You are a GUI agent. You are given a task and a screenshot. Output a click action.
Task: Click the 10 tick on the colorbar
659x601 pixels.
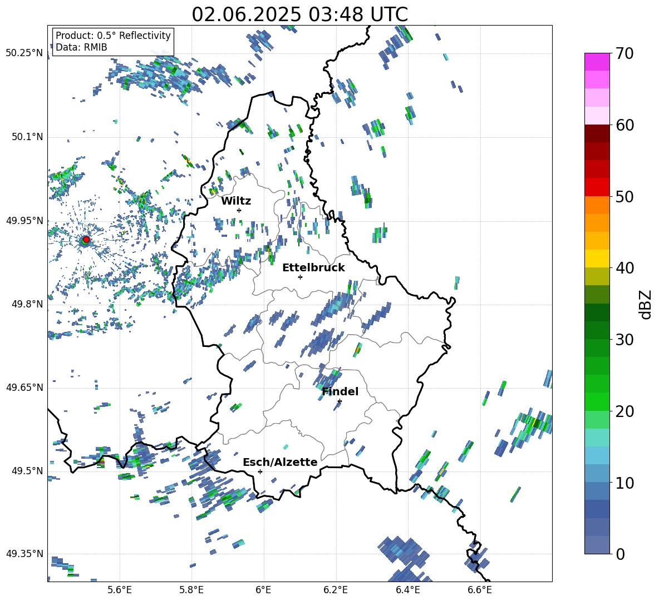[x=624, y=483]
